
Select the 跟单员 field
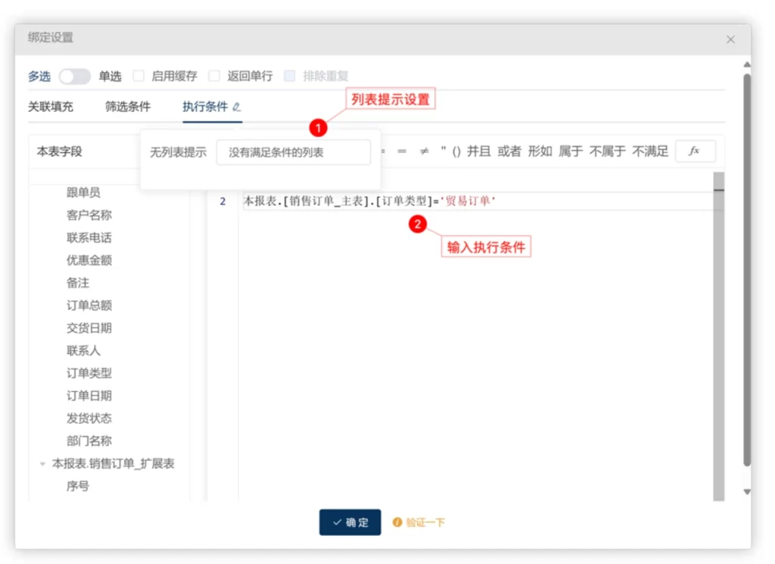(x=83, y=192)
